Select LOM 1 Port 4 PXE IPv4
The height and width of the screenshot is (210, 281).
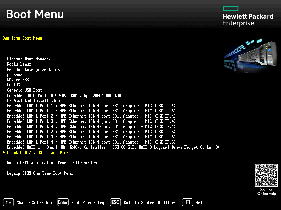(91, 126)
